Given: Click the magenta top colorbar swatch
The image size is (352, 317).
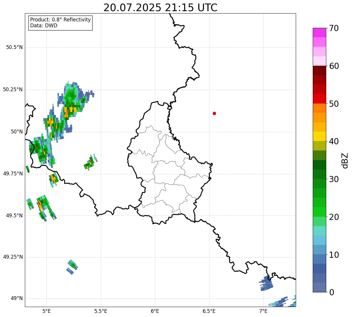Looking at the screenshot, I should 319,33.
